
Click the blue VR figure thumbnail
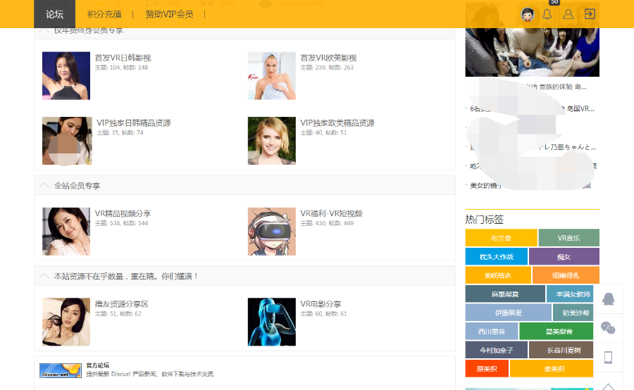(x=272, y=322)
